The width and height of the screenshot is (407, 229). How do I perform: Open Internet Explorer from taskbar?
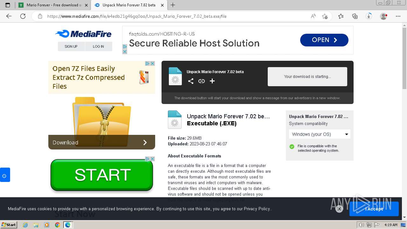coord(25,225)
